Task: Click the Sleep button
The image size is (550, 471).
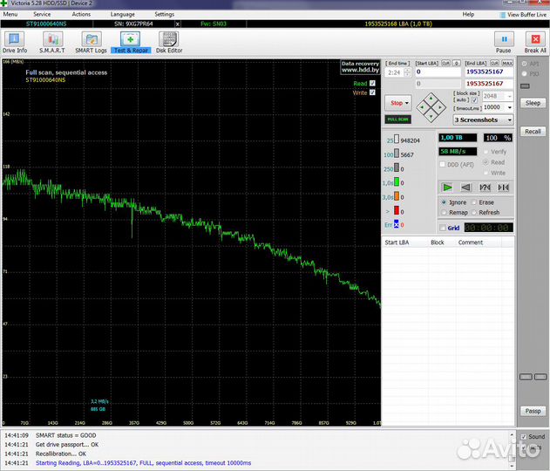Action: [533, 103]
